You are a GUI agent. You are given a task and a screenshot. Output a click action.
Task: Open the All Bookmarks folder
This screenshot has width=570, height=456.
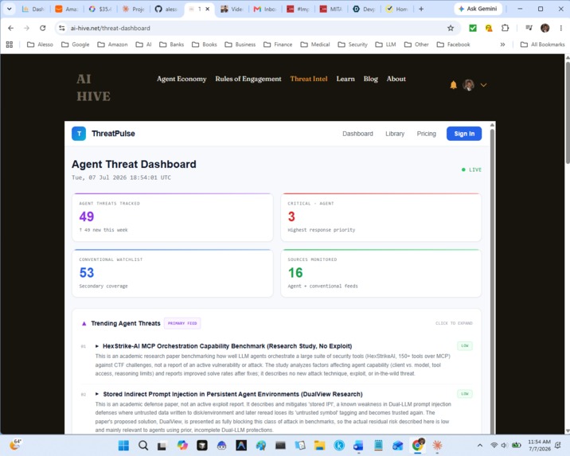tap(543, 45)
